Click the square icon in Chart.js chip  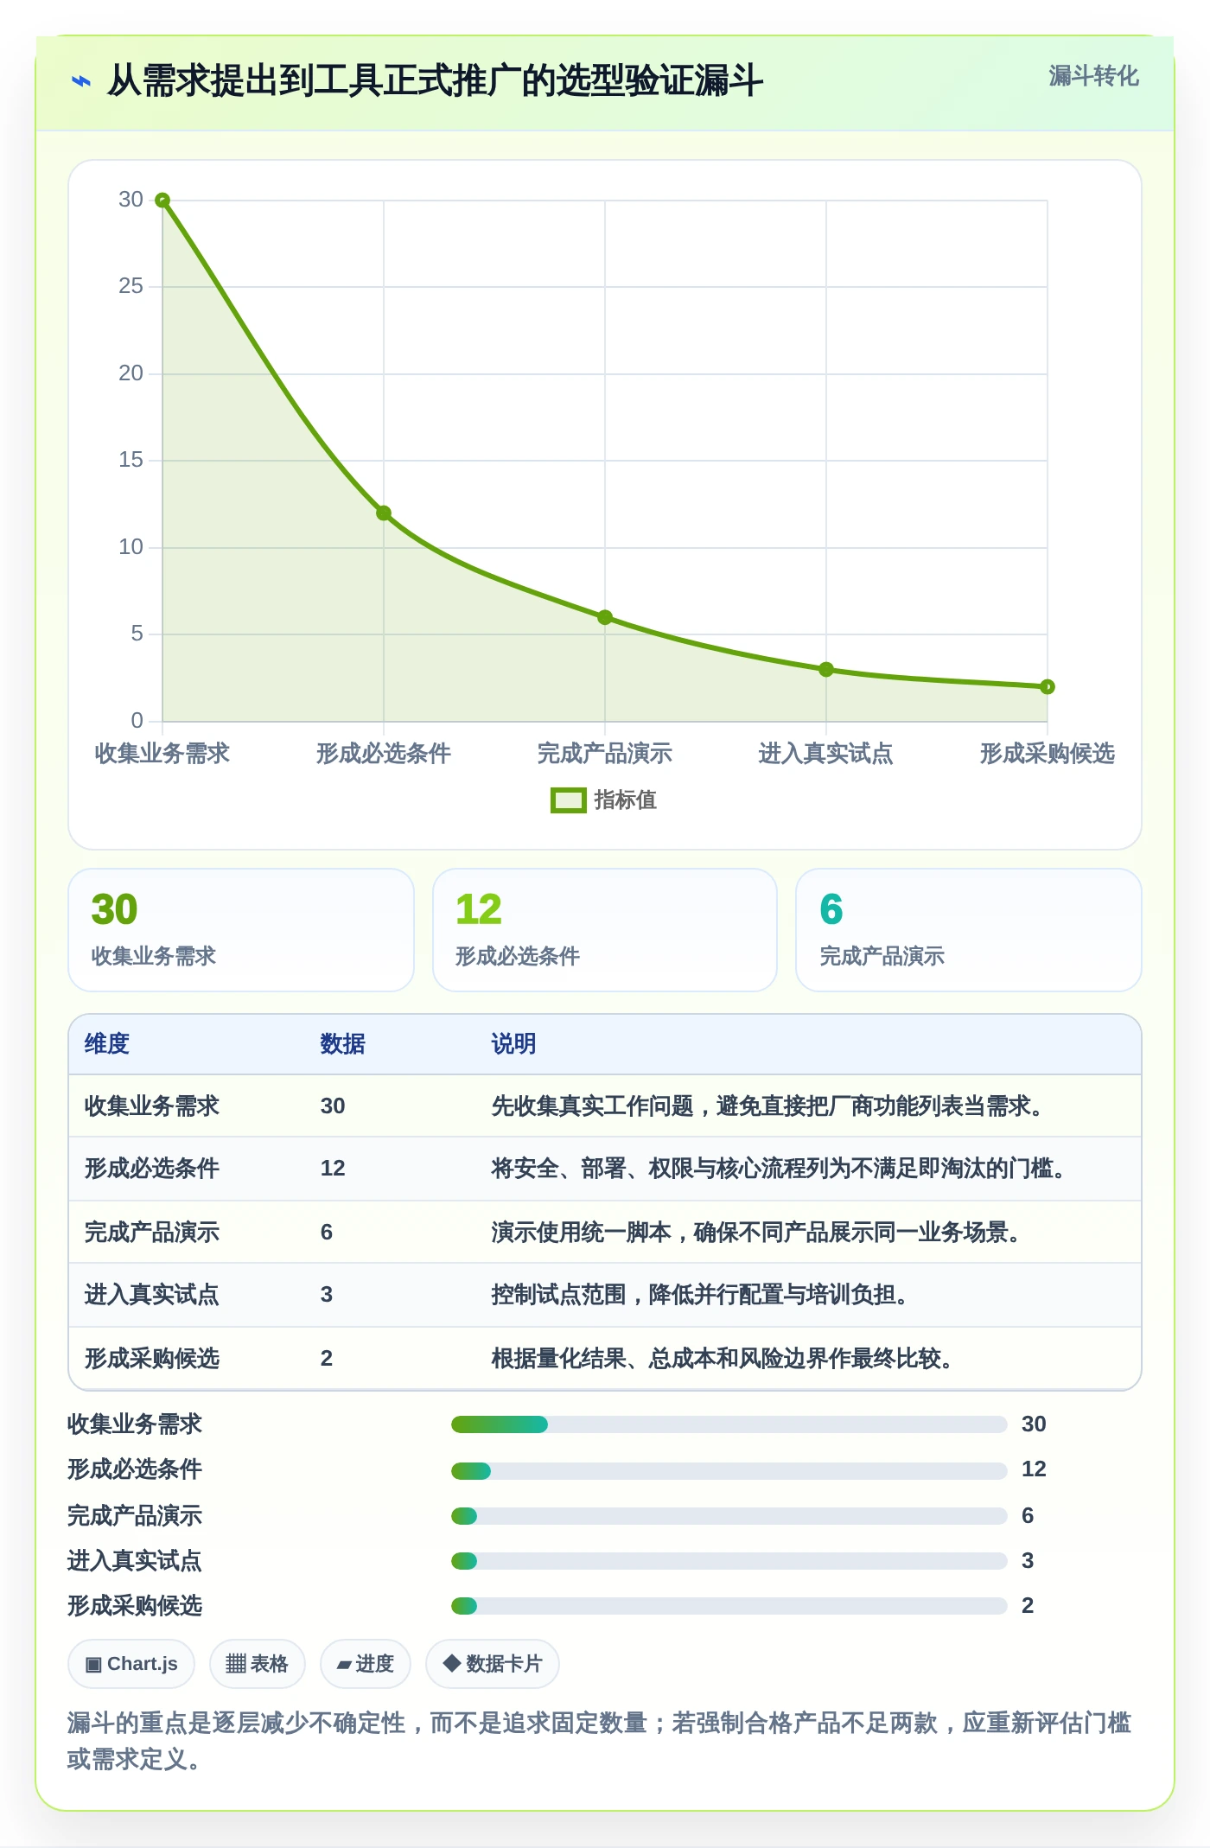pyautogui.click(x=93, y=1665)
